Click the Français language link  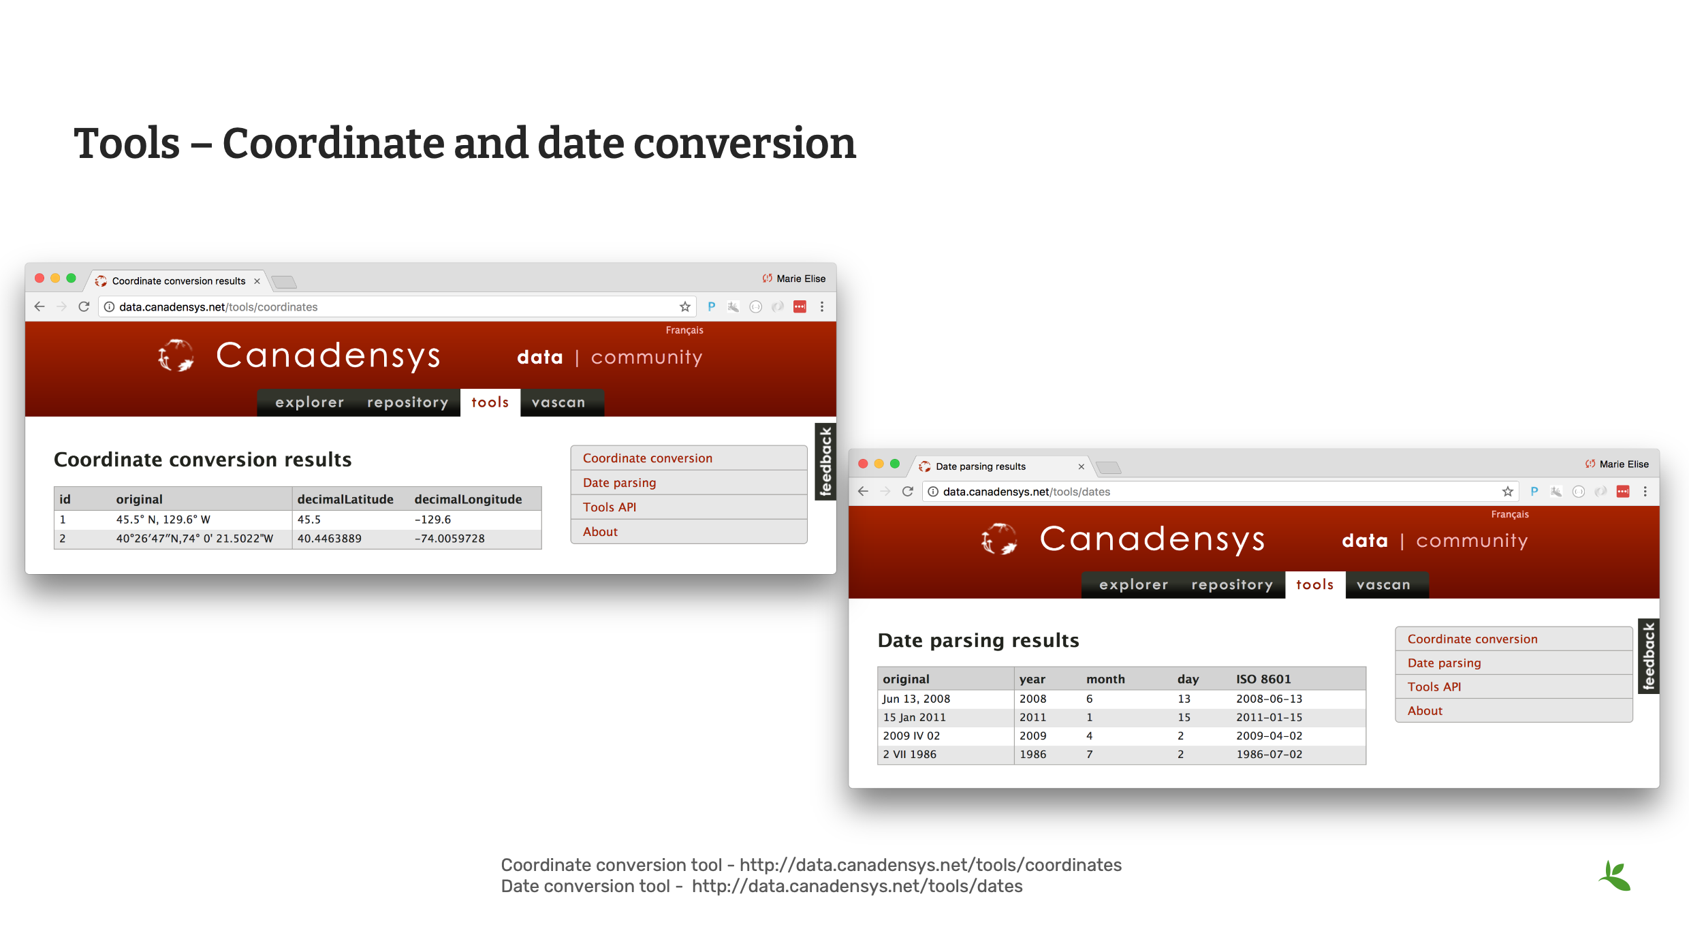684,330
